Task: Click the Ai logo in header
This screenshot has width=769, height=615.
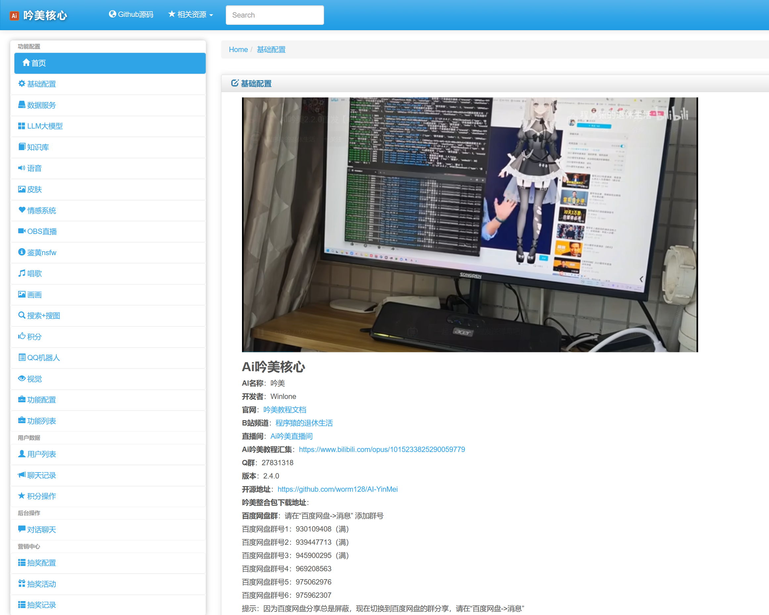Action: pyautogui.click(x=14, y=15)
